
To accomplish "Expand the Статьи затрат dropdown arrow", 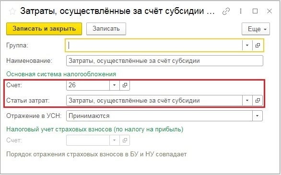I will [x=247, y=101].
